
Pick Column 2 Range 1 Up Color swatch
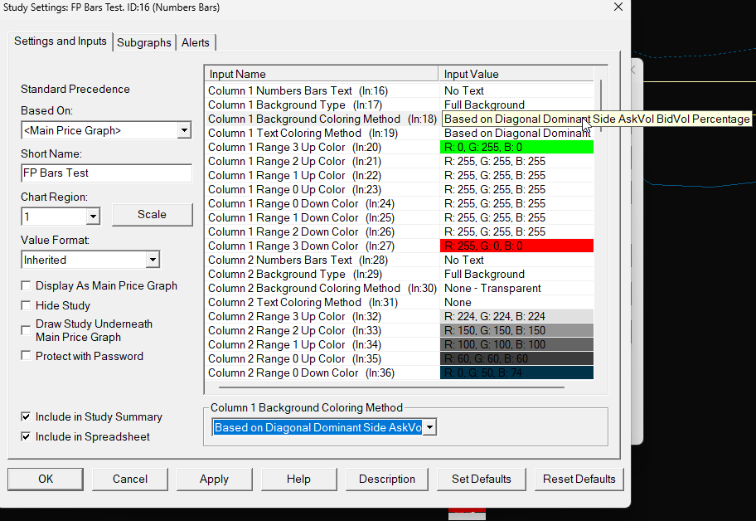point(516,344)
